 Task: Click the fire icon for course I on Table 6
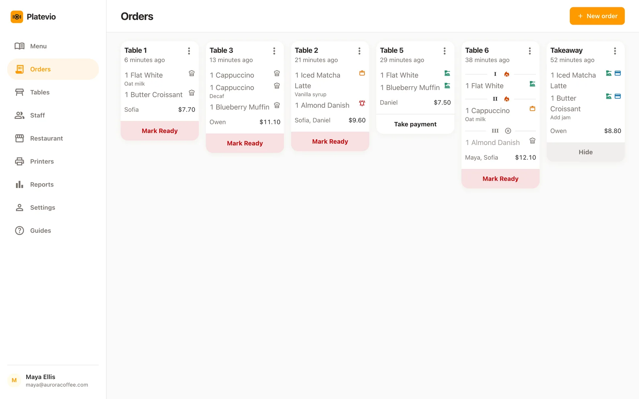[507, 74]
